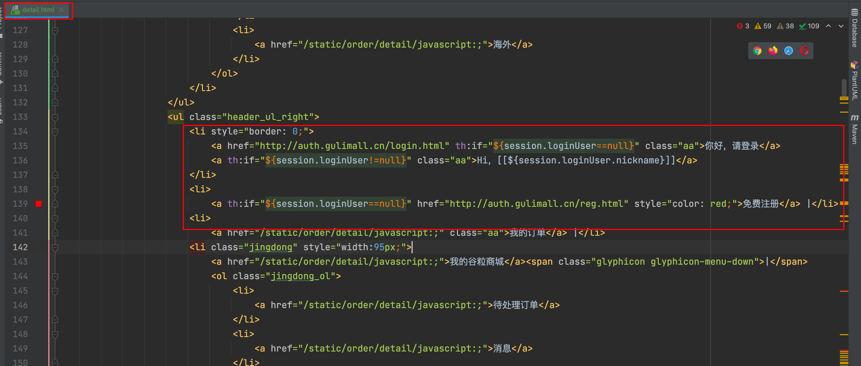Image resolution: width=861 pixels, height=366 pixels.
Task: Click session.loginUser!=null expression on line 136
Action: [x=336, y=160]
